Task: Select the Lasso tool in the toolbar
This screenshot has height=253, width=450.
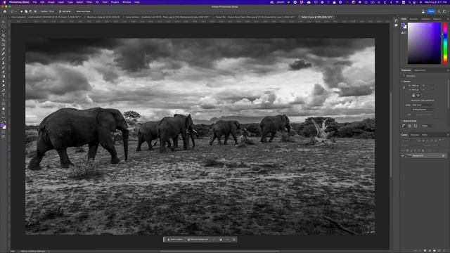Action: point(4,31)
